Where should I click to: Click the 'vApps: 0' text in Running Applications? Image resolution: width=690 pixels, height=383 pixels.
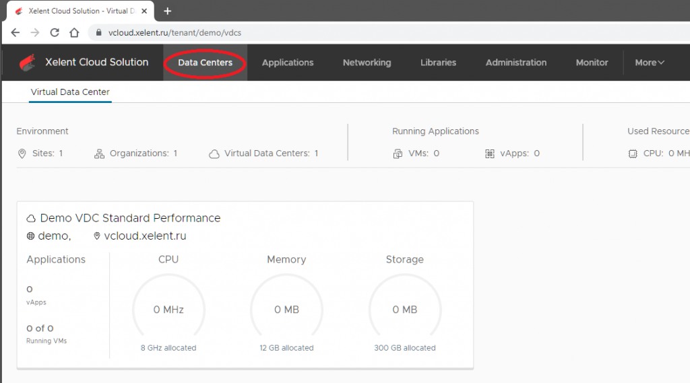click(x=520, y=153)
